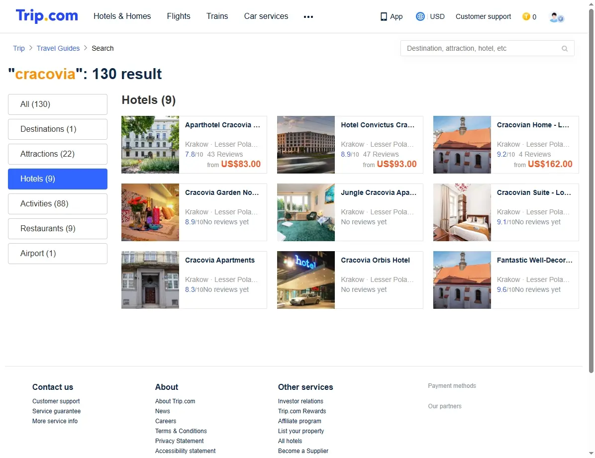Open Service guarantee footer link

click(57, 411)
